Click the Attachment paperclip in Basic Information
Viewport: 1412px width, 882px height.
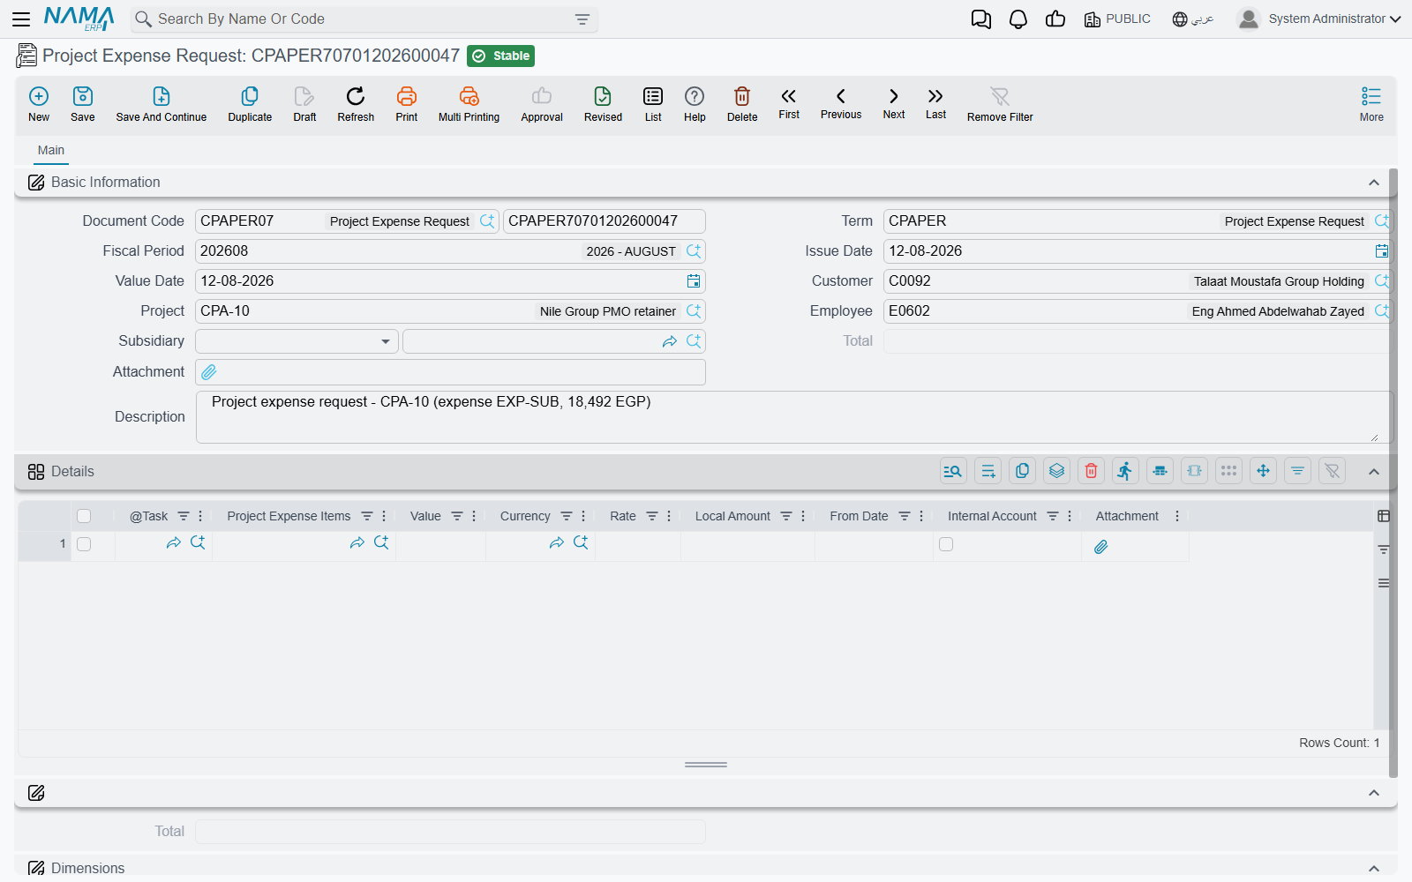tap(209, 372)
